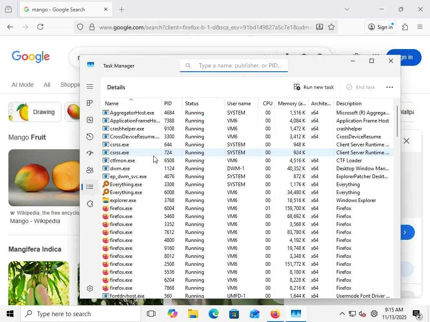This screenshot has width=430, height=322.
Task: Sort processes by Name column header
Action: (x=131, y=103)
